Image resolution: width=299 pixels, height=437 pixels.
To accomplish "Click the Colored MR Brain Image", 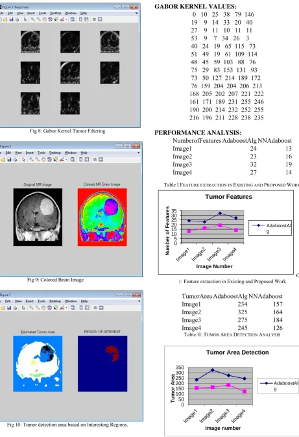I will click(102, 217).
